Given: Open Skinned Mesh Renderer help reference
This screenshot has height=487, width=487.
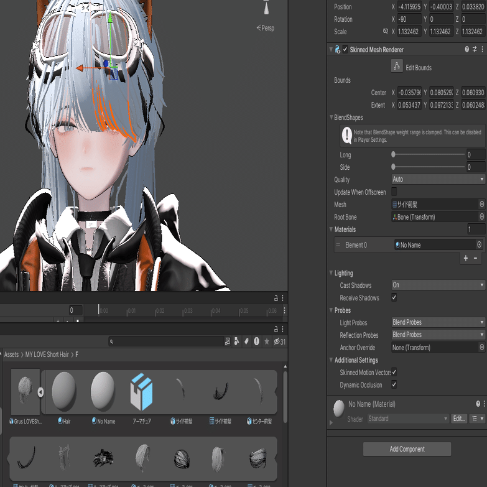Looking at the screenshot, I should coord(466,49).
